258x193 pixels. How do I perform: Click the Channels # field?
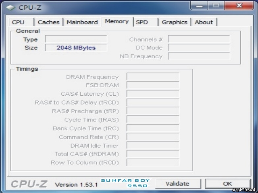click(x=199, y=39)
